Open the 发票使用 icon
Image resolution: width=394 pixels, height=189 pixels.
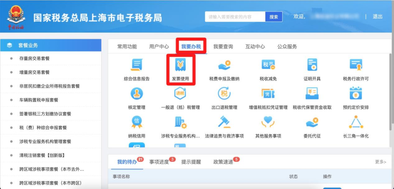[181, 65]
